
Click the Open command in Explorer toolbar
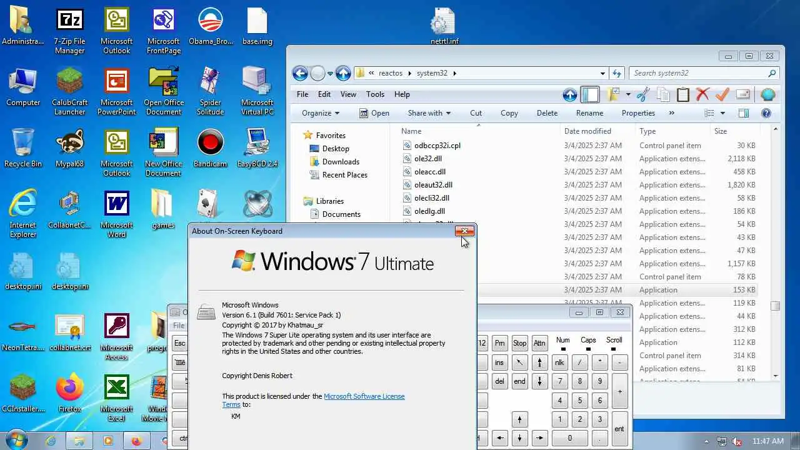[374, 113]
